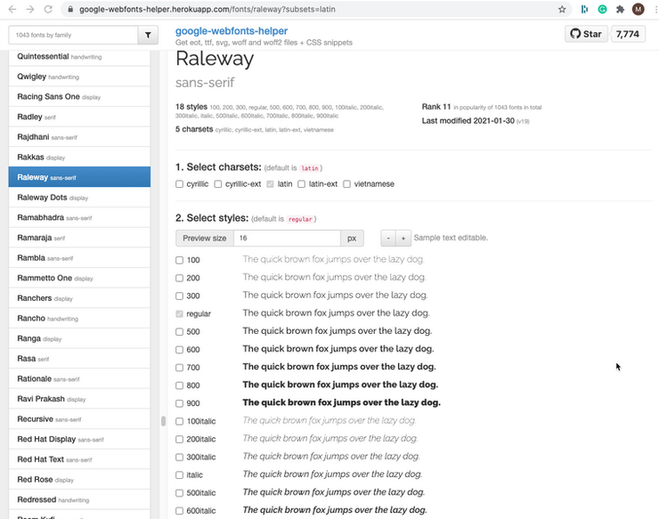
Task: Select Rajdhani font in sidebar
Action: tap(79, 137)
